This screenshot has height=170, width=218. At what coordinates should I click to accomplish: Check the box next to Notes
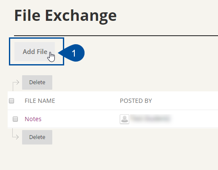pos(15,119)
